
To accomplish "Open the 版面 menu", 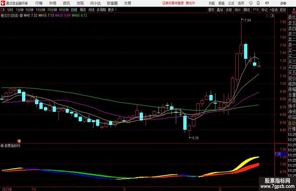I will (x=222, y=3).
